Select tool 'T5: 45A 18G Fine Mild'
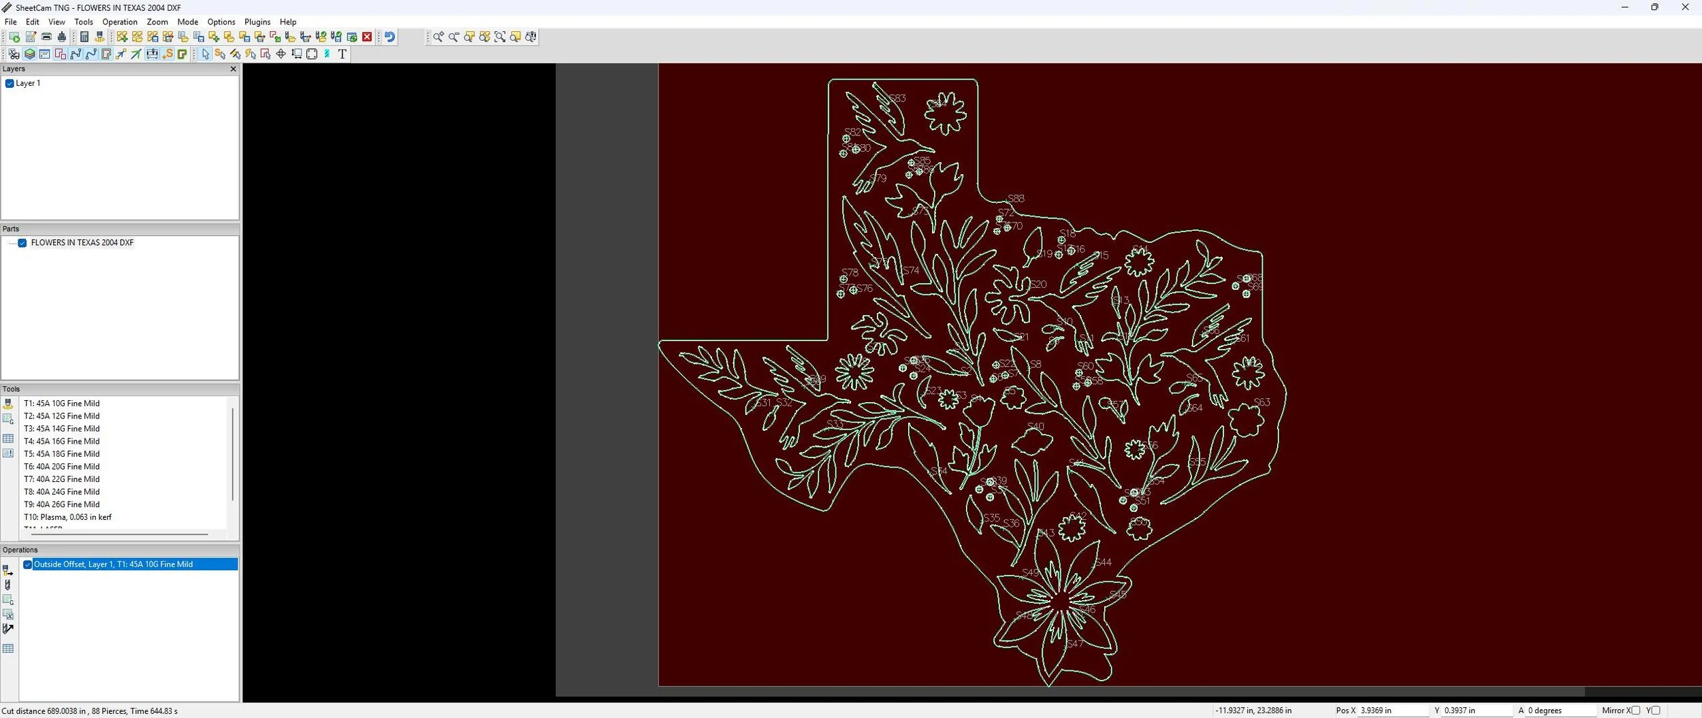The width and height of the screenshot is (1702, 718). tap(62, 454)
